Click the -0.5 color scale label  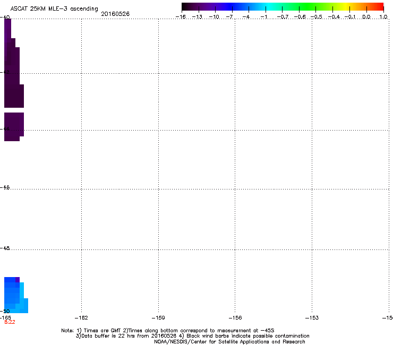point(317,17)
